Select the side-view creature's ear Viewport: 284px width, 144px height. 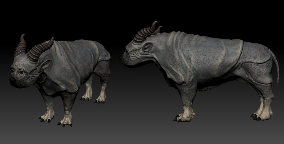click(147, 48)
